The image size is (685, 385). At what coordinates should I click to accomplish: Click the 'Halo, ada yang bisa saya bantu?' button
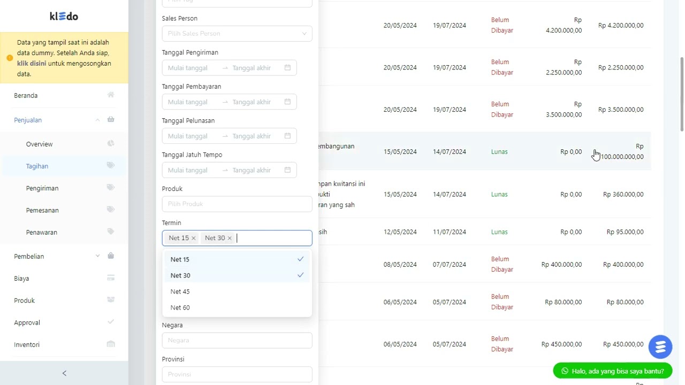click(612, 371)
